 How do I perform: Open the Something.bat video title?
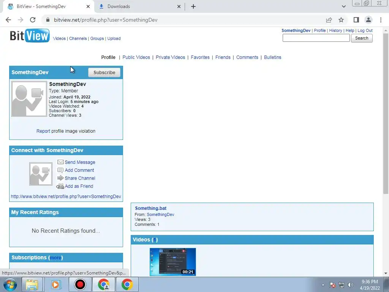(x=150, y=208)
